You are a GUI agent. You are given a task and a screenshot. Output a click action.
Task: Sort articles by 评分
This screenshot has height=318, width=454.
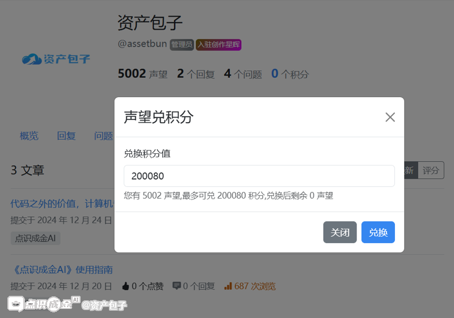click(x=431, y=170)
